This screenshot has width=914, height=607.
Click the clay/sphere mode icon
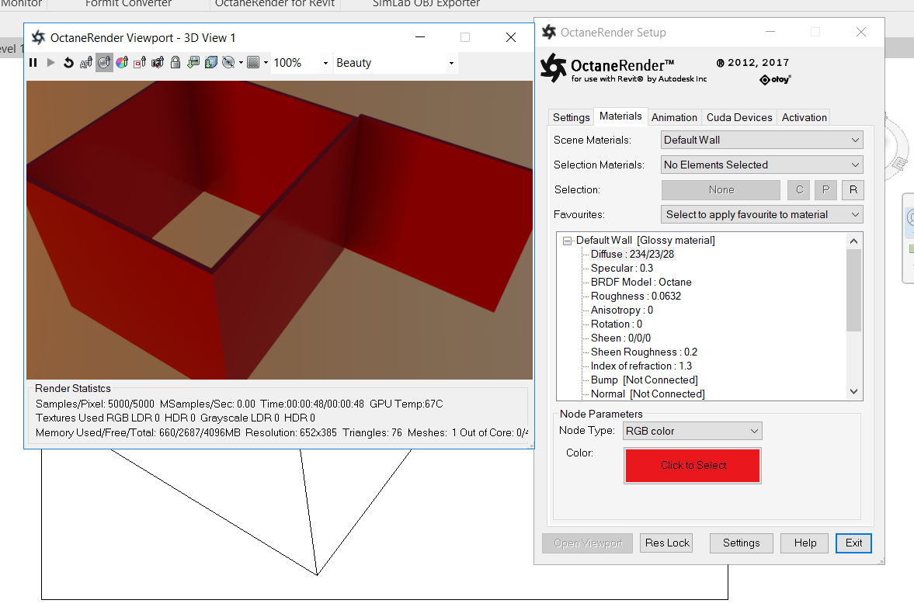(x=228, y=62)
